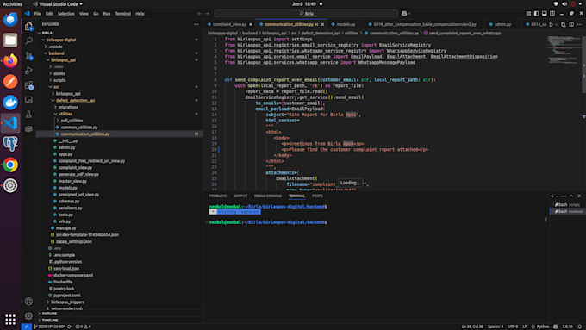This screenshot has width=586, height=330.
Task: Maximize panel size with up chevron
Action: coord(571,196)
